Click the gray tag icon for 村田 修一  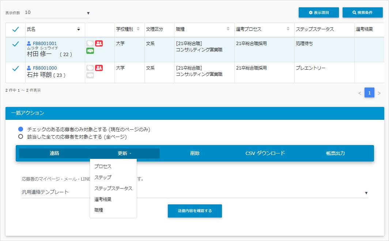90,43
